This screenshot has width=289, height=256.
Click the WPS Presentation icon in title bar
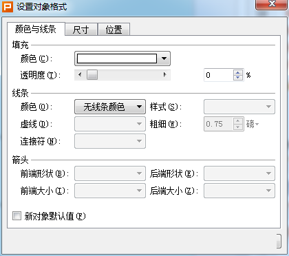point(8,6)
